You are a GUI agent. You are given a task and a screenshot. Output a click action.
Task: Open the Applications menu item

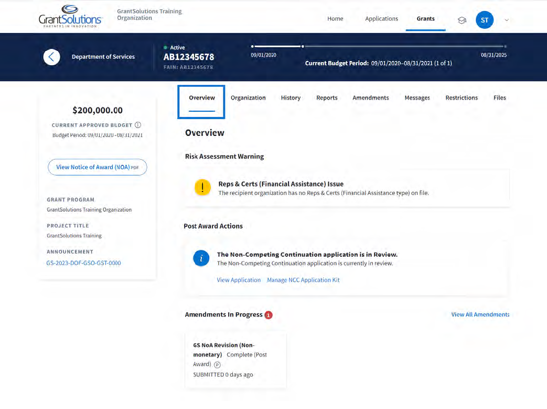click(381, 19)
